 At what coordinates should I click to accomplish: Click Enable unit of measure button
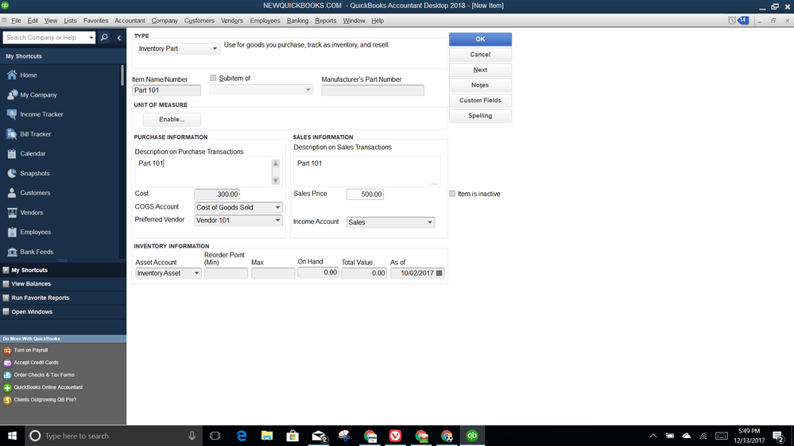pyautogui.click(x=172, y=119)
